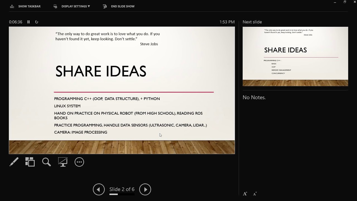Click the Steve Jobs attribution on current slide

coord(149,44)
